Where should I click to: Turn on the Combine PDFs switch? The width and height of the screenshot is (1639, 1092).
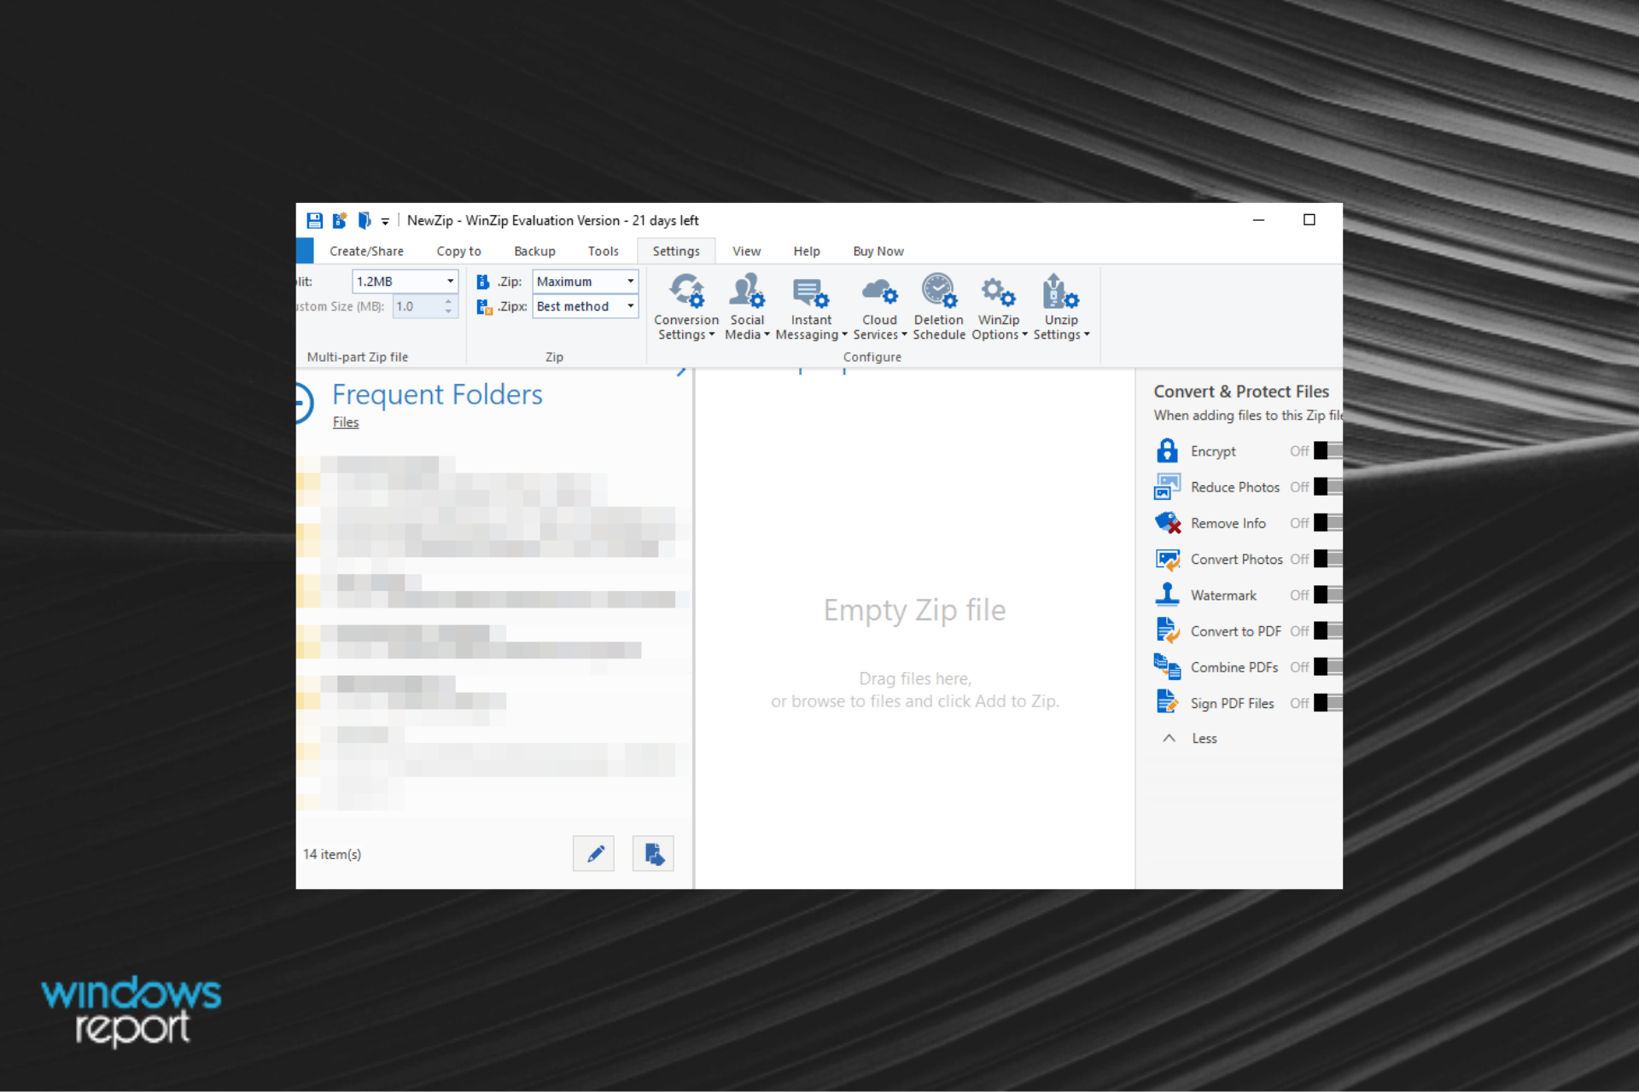pyautogui.click(x=1327, y=666)
